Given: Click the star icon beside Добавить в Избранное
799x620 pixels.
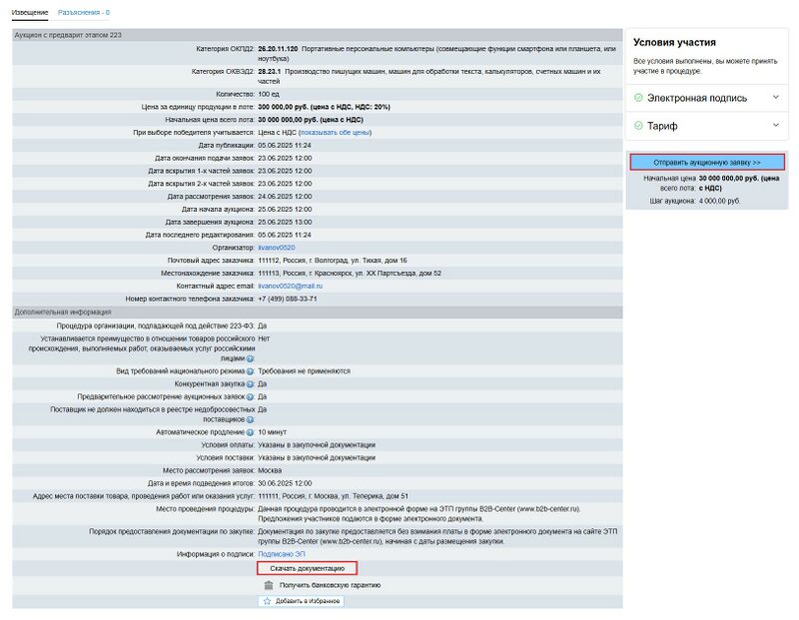Looking at the screenshot, I should 266,601.
